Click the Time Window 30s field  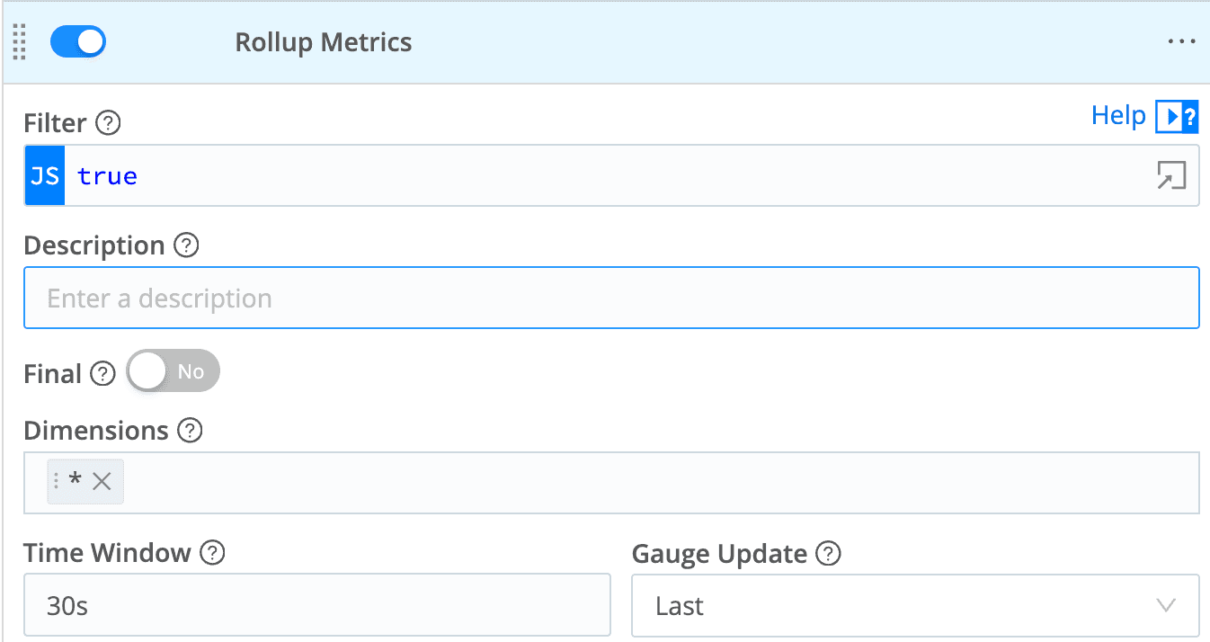point(317,606)
